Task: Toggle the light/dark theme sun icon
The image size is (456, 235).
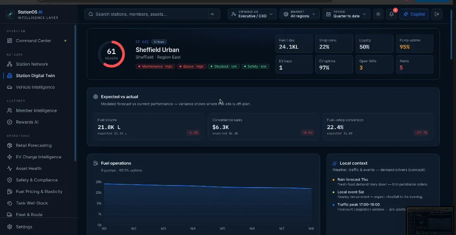Action: (378, 14)
